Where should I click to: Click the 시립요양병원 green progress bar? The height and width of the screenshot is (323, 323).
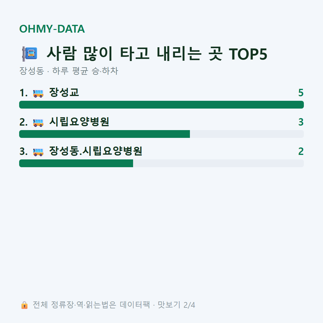point(104,134)
